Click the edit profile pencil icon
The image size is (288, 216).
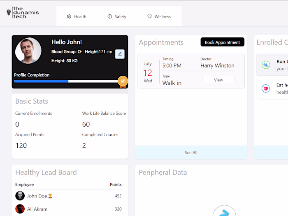click(120, 54)
